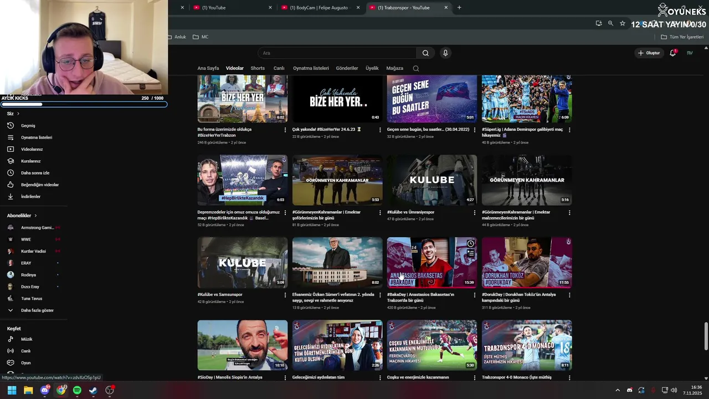Open a new browser tab
709x399 pixels.
pos(459,8)
